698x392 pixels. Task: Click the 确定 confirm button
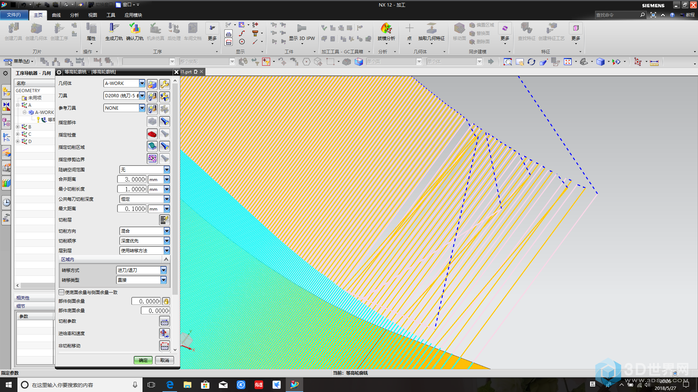(x=143, y=360)
